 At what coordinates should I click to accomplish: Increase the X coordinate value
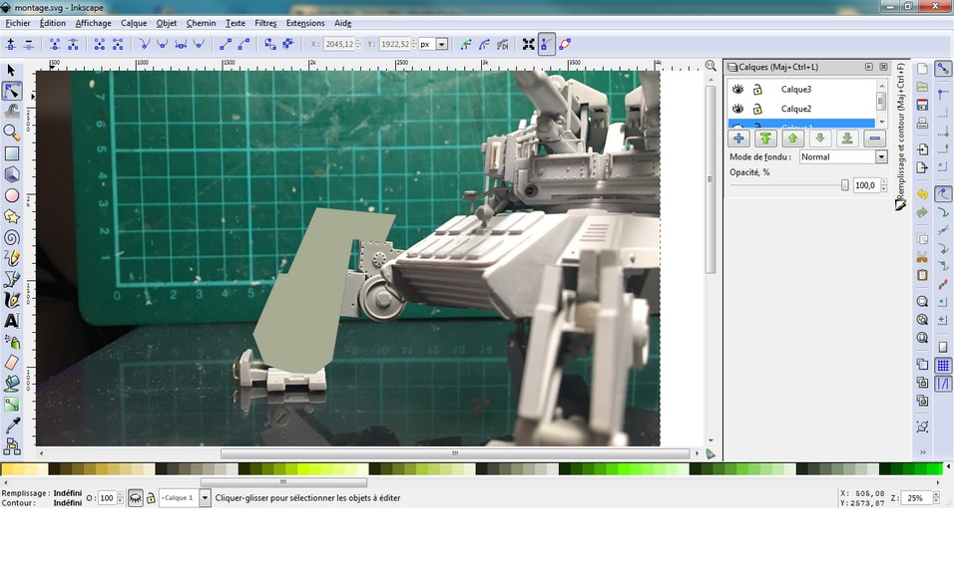pos(358,41)
